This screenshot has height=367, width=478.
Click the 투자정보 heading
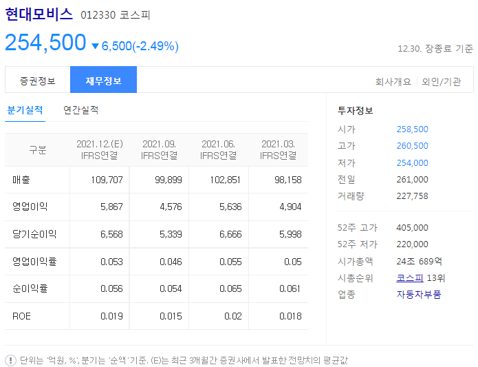355,110
